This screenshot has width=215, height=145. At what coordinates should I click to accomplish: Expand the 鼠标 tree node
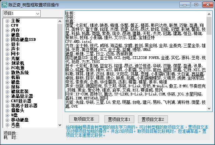click(x=7, y=87)
